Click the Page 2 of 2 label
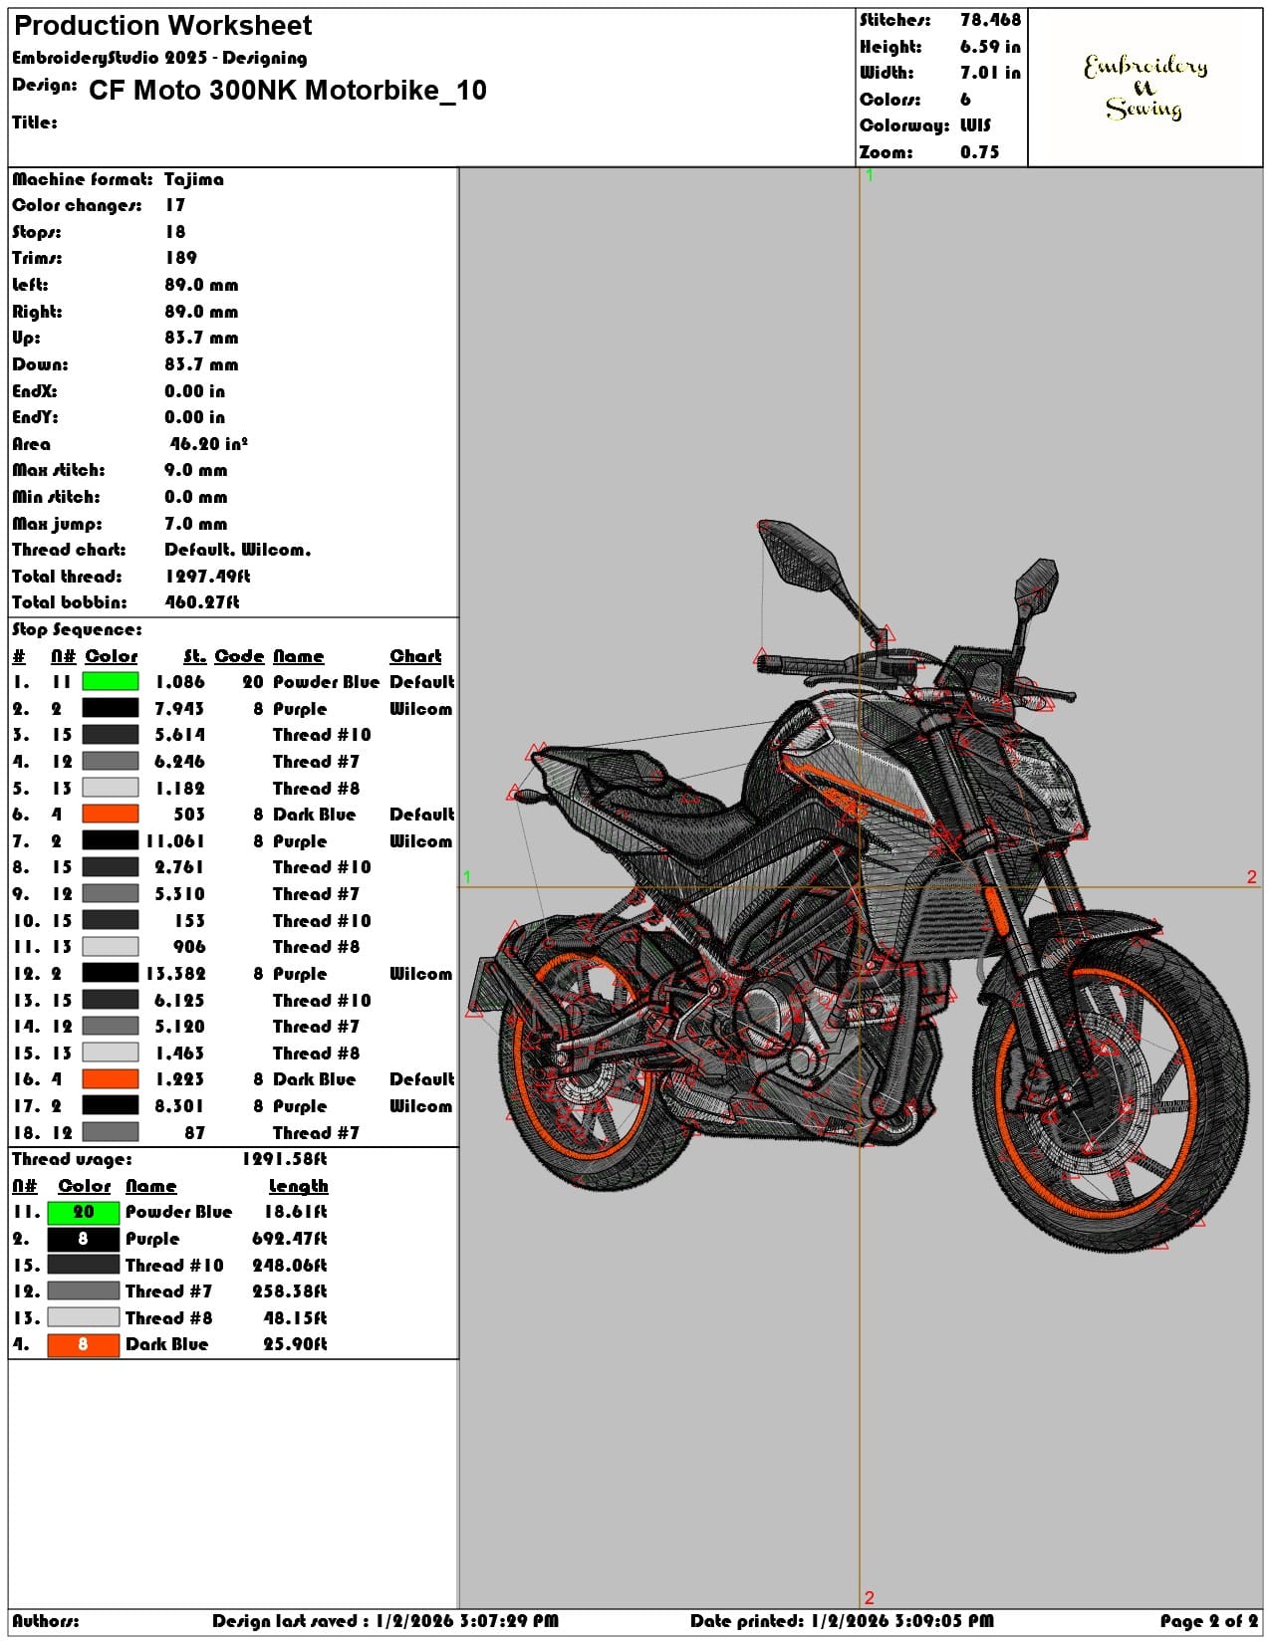 [1209, 1621]
